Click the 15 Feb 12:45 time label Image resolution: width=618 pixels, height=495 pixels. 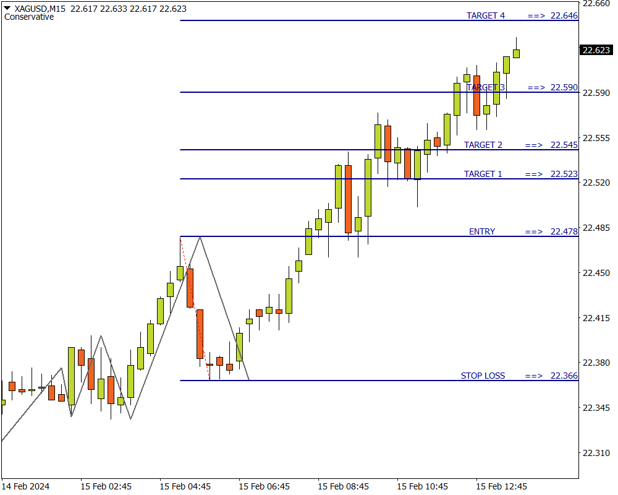pyautogui.click(x=501, y=486)
